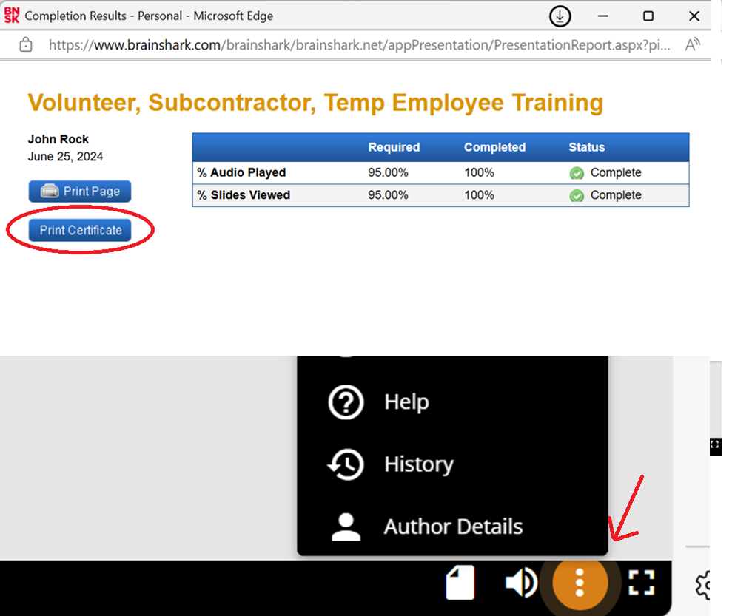
Task: Enter fullscreen using the player's fullscreen icon
Action: point(642,583)
